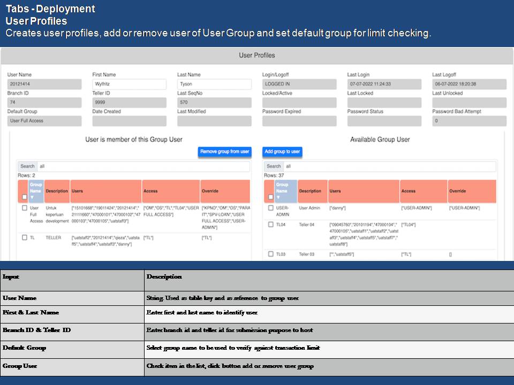Screen dimensions: 514x385
Task: Click the First Name input field
Action: coord(129,84)
